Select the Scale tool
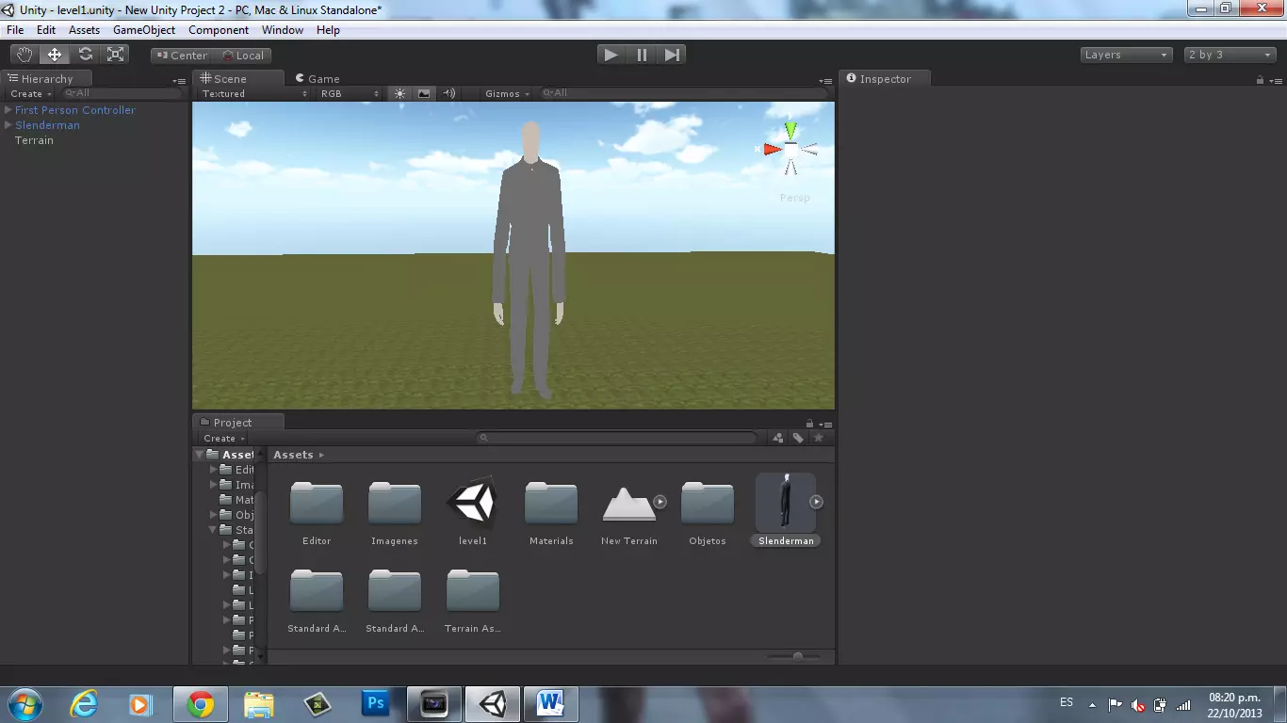The height and width of the screenshot is (723, 1287). tap(116, 55)
